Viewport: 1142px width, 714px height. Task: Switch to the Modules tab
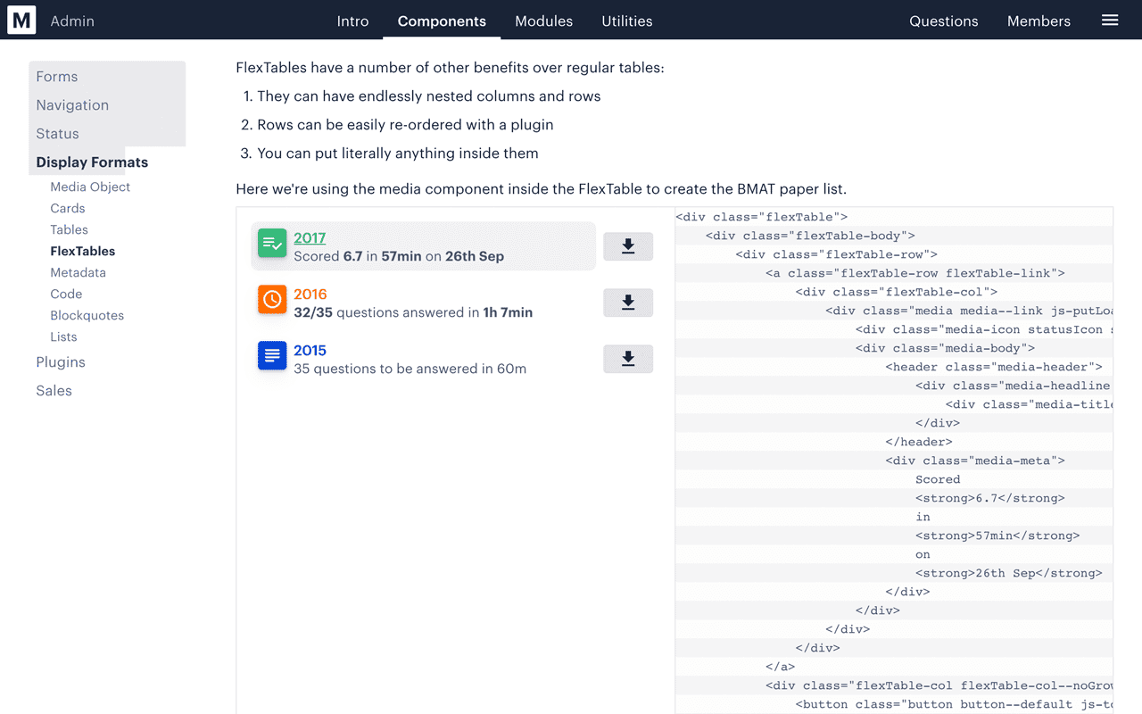click(x=543, y=21)
